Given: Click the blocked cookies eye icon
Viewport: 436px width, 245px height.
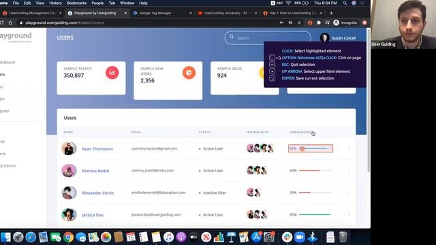Looking at the screenshot, I should pyautogui.click(x=291, y=22).
